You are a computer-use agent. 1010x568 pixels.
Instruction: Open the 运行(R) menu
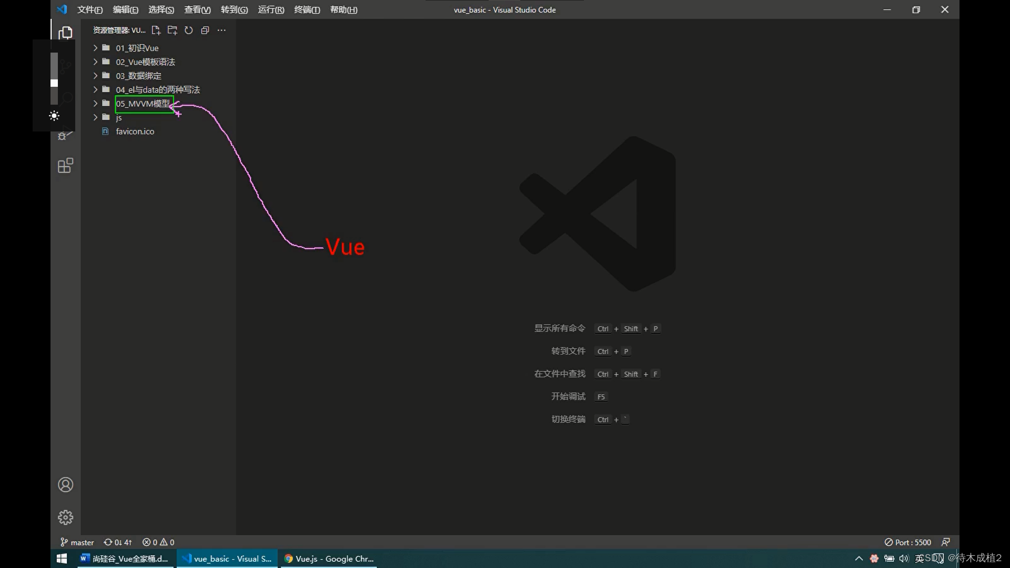(271, 9)
